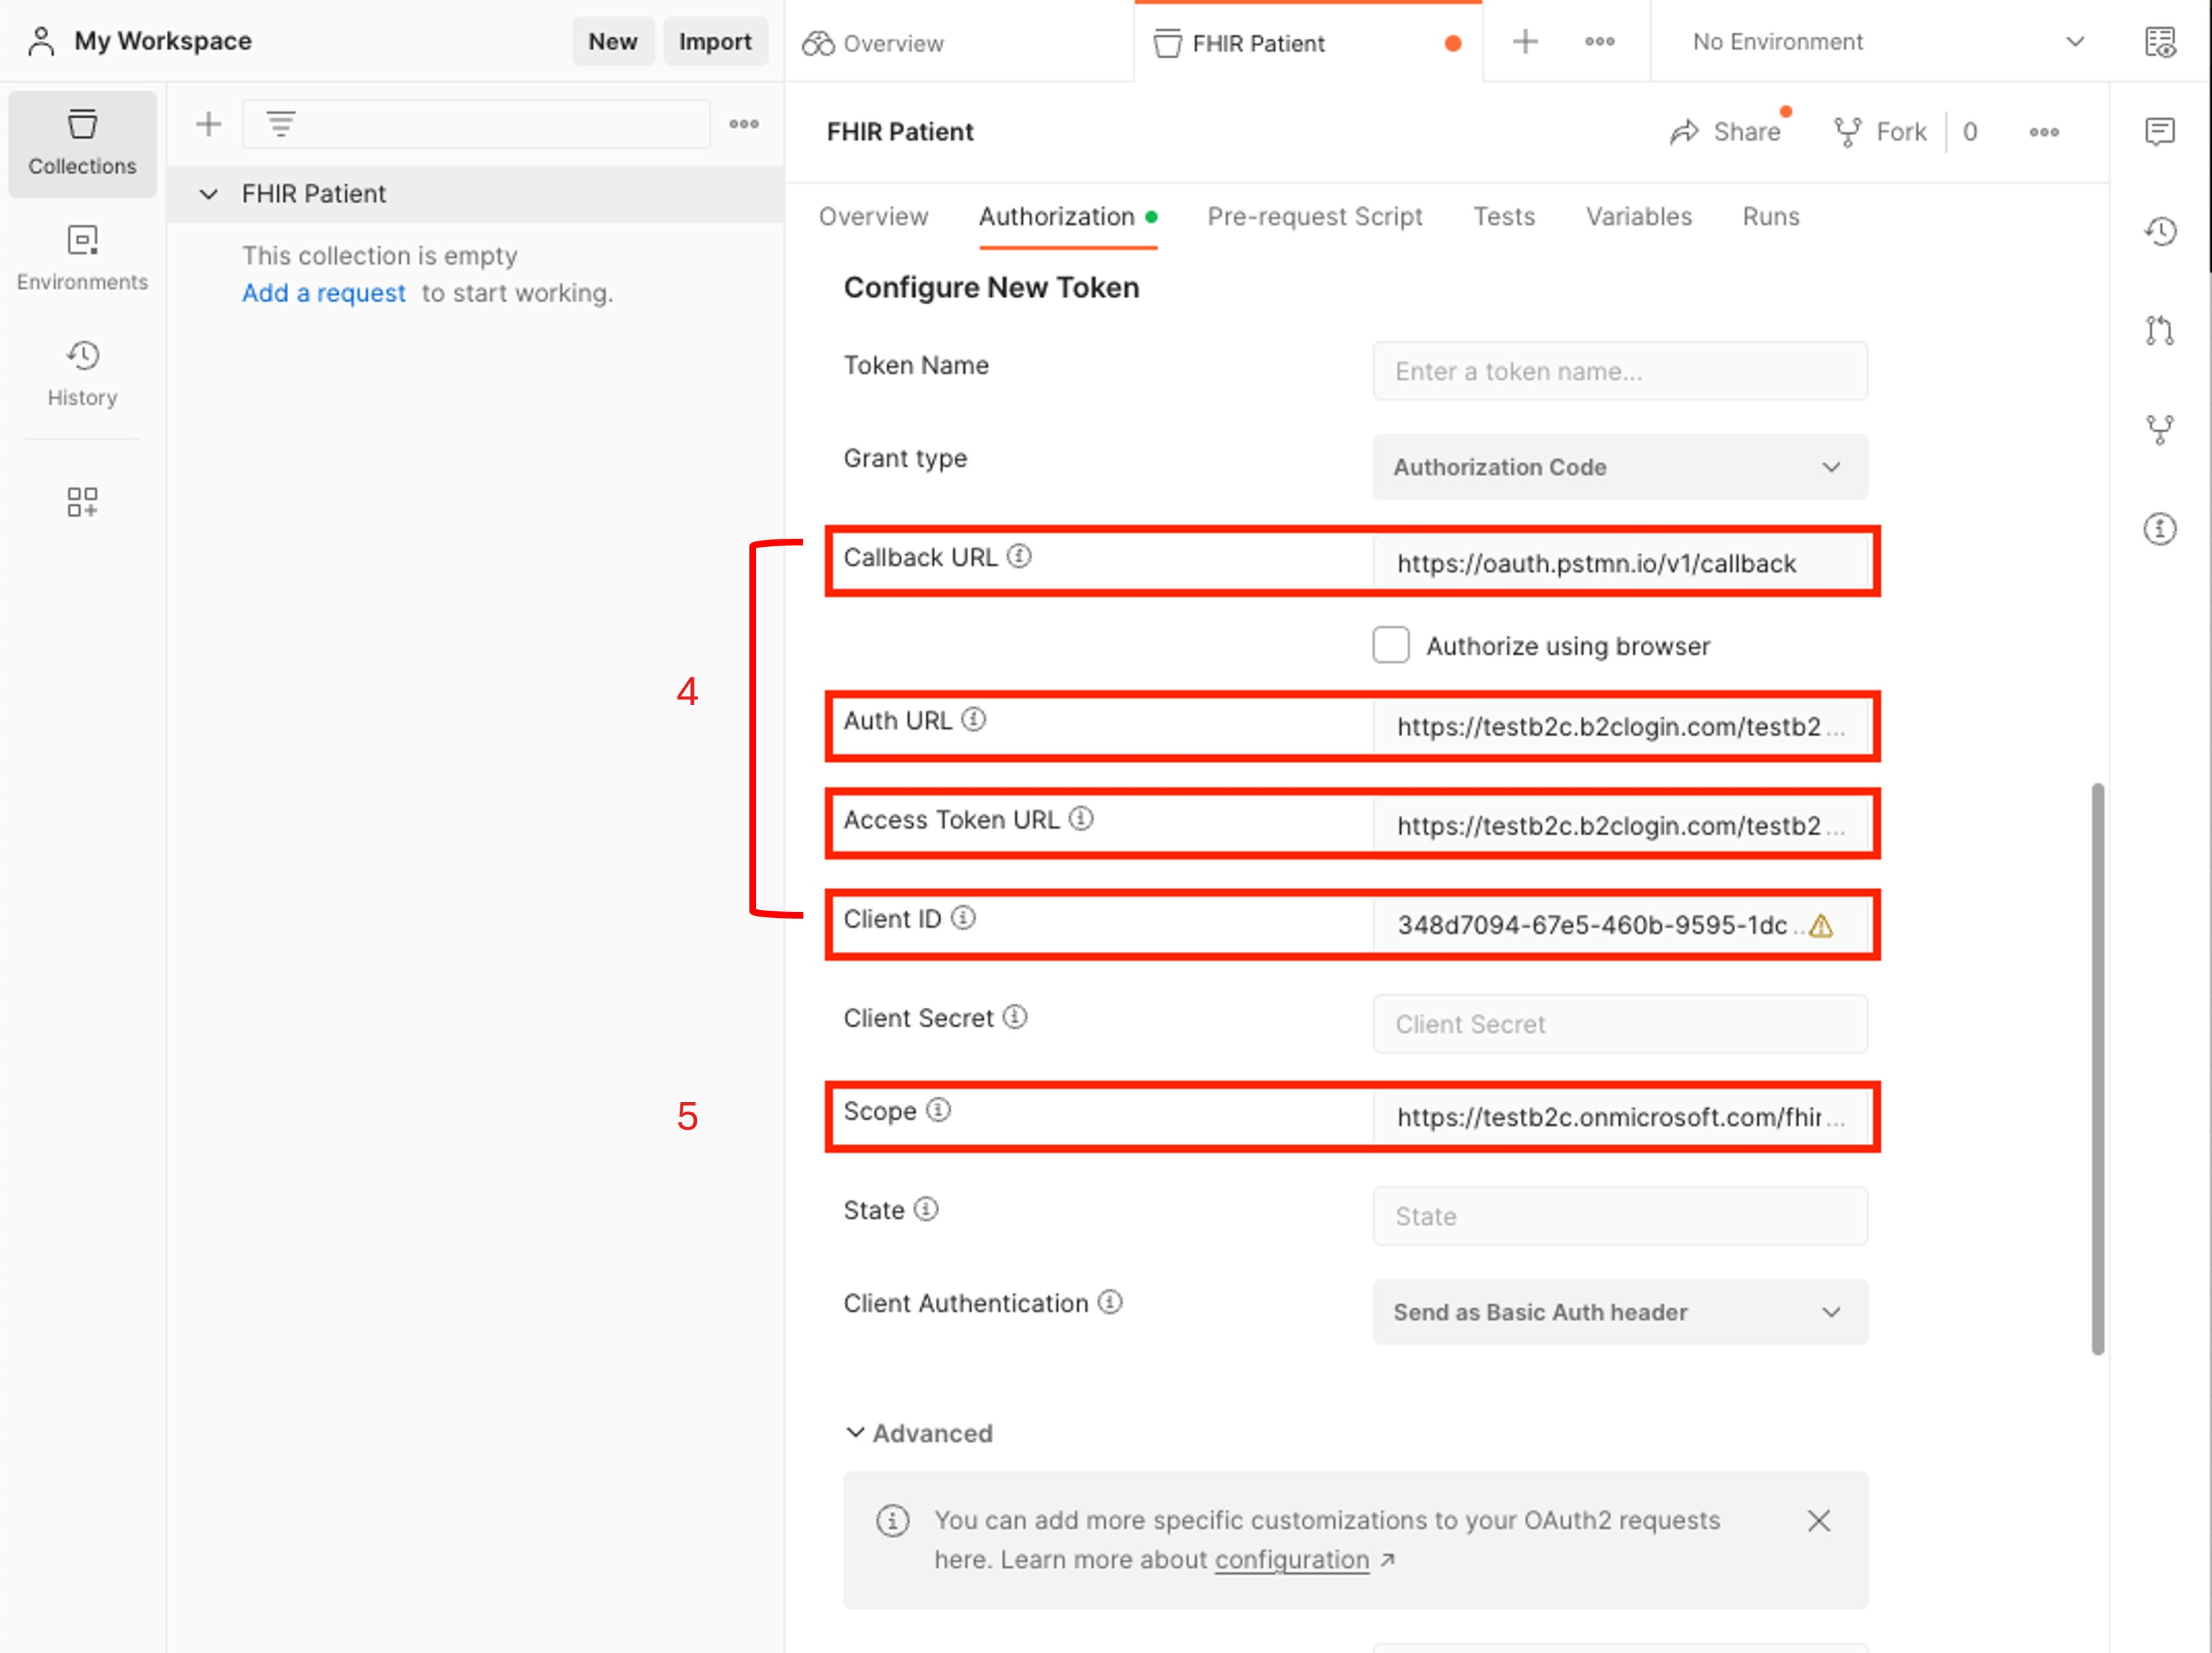Click the info icon next to Auth URL
2212x1653 pixels.
point(974,720)
